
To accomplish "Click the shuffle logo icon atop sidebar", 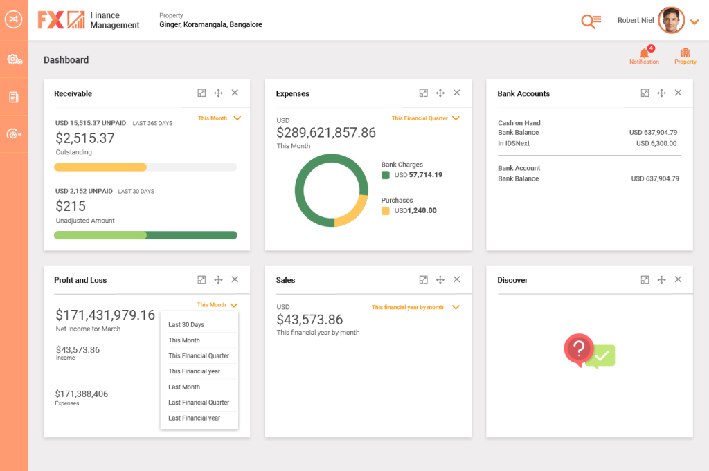I will pos(14,19).
